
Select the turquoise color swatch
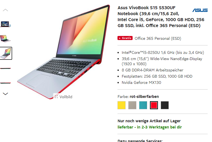(x=143, y=105)
